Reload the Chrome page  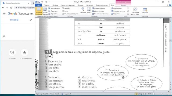point(11,8)
